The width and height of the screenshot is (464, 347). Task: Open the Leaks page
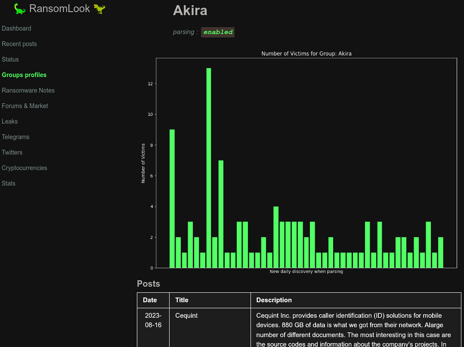click(10, 121)
